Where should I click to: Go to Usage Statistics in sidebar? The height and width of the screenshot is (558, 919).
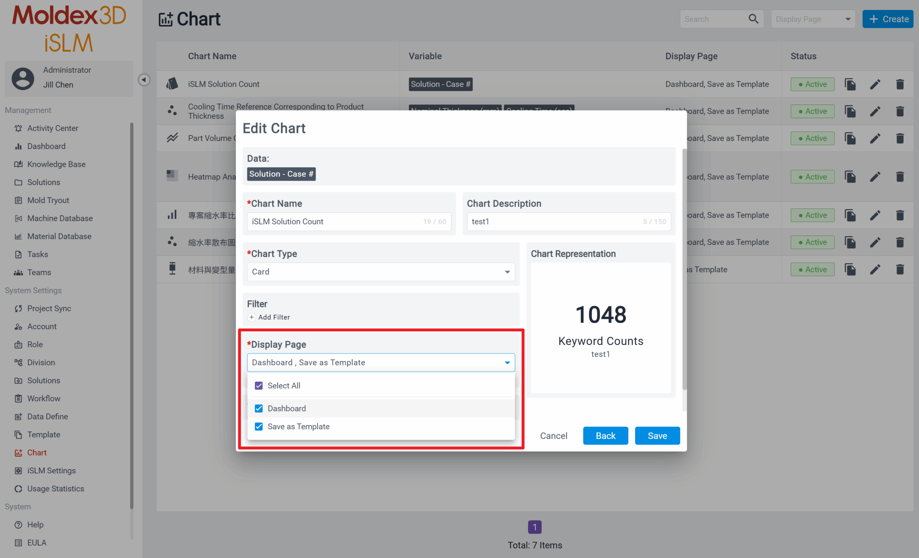tap(56, 489)
